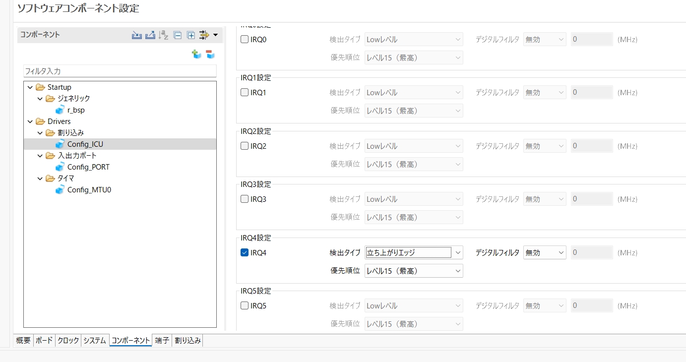
Task: Switch to the 端子 tab
Action: coord(162,341)
